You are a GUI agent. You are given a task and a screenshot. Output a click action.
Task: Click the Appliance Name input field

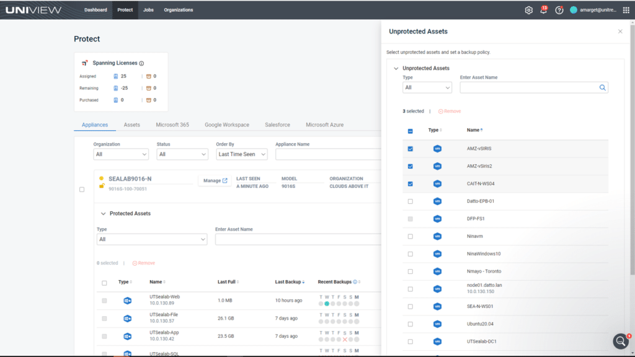328,154
